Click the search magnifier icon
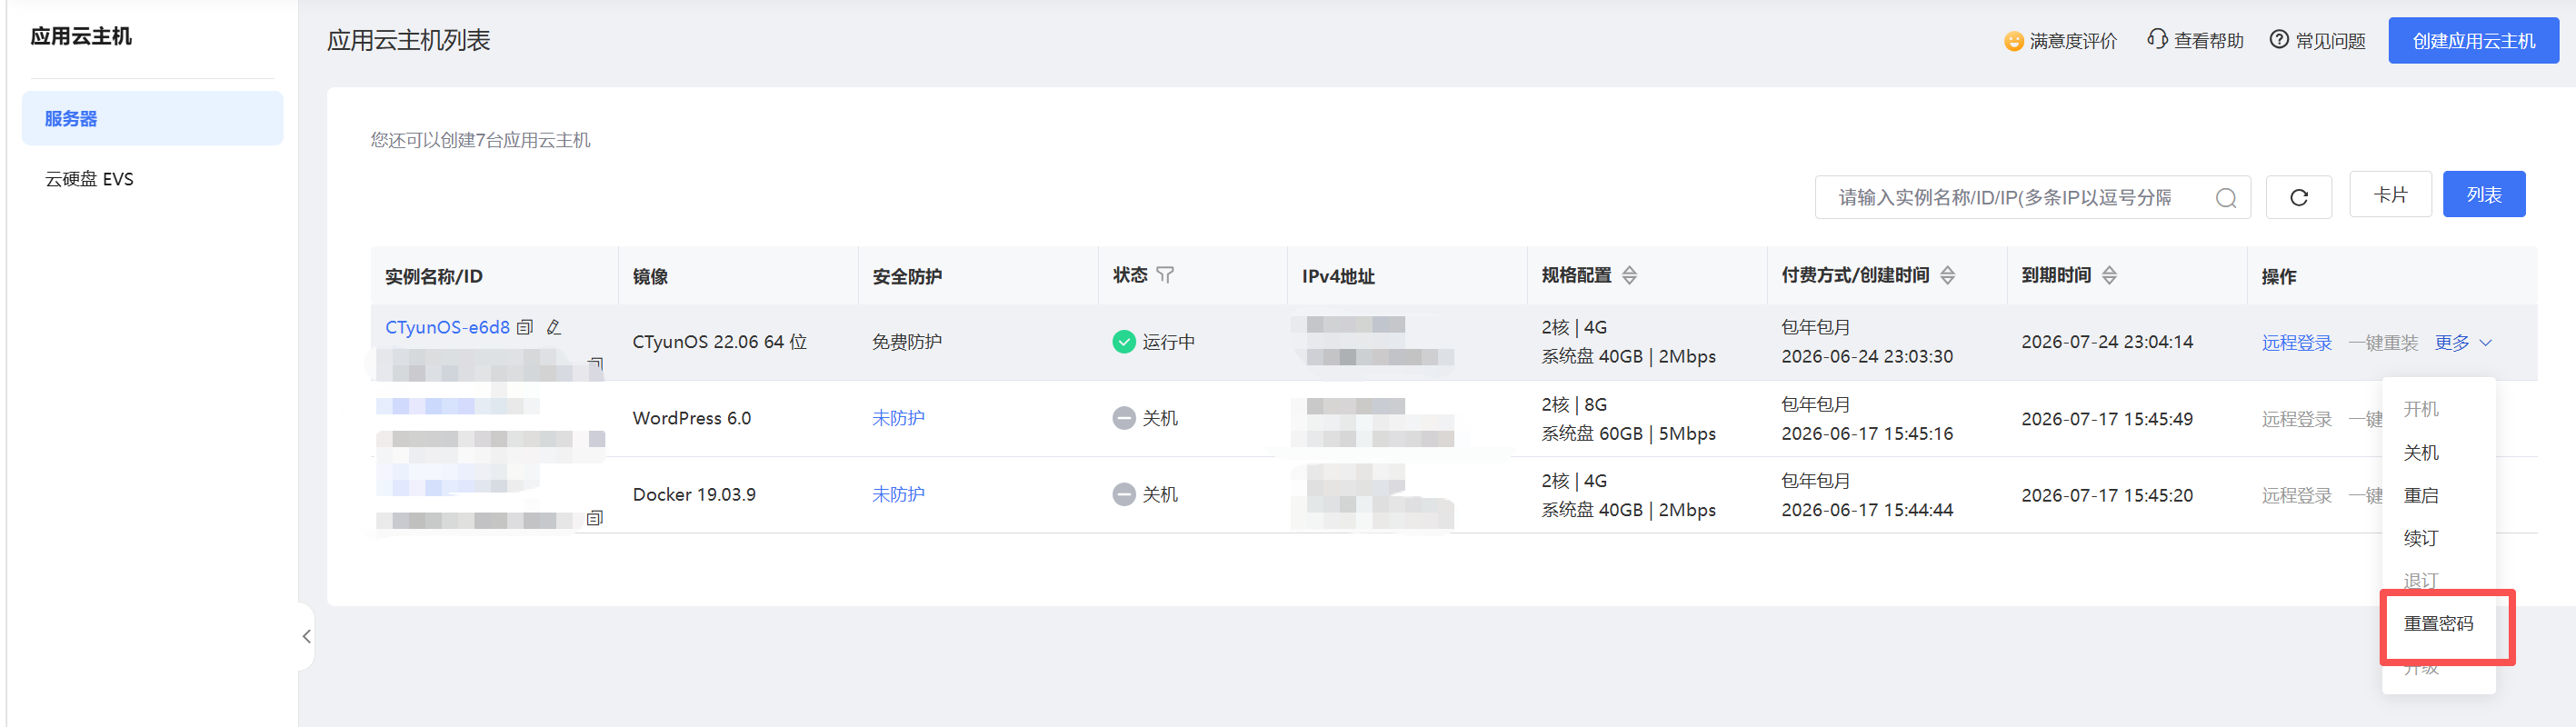 pyautogui.click(x=2225, y=198)
